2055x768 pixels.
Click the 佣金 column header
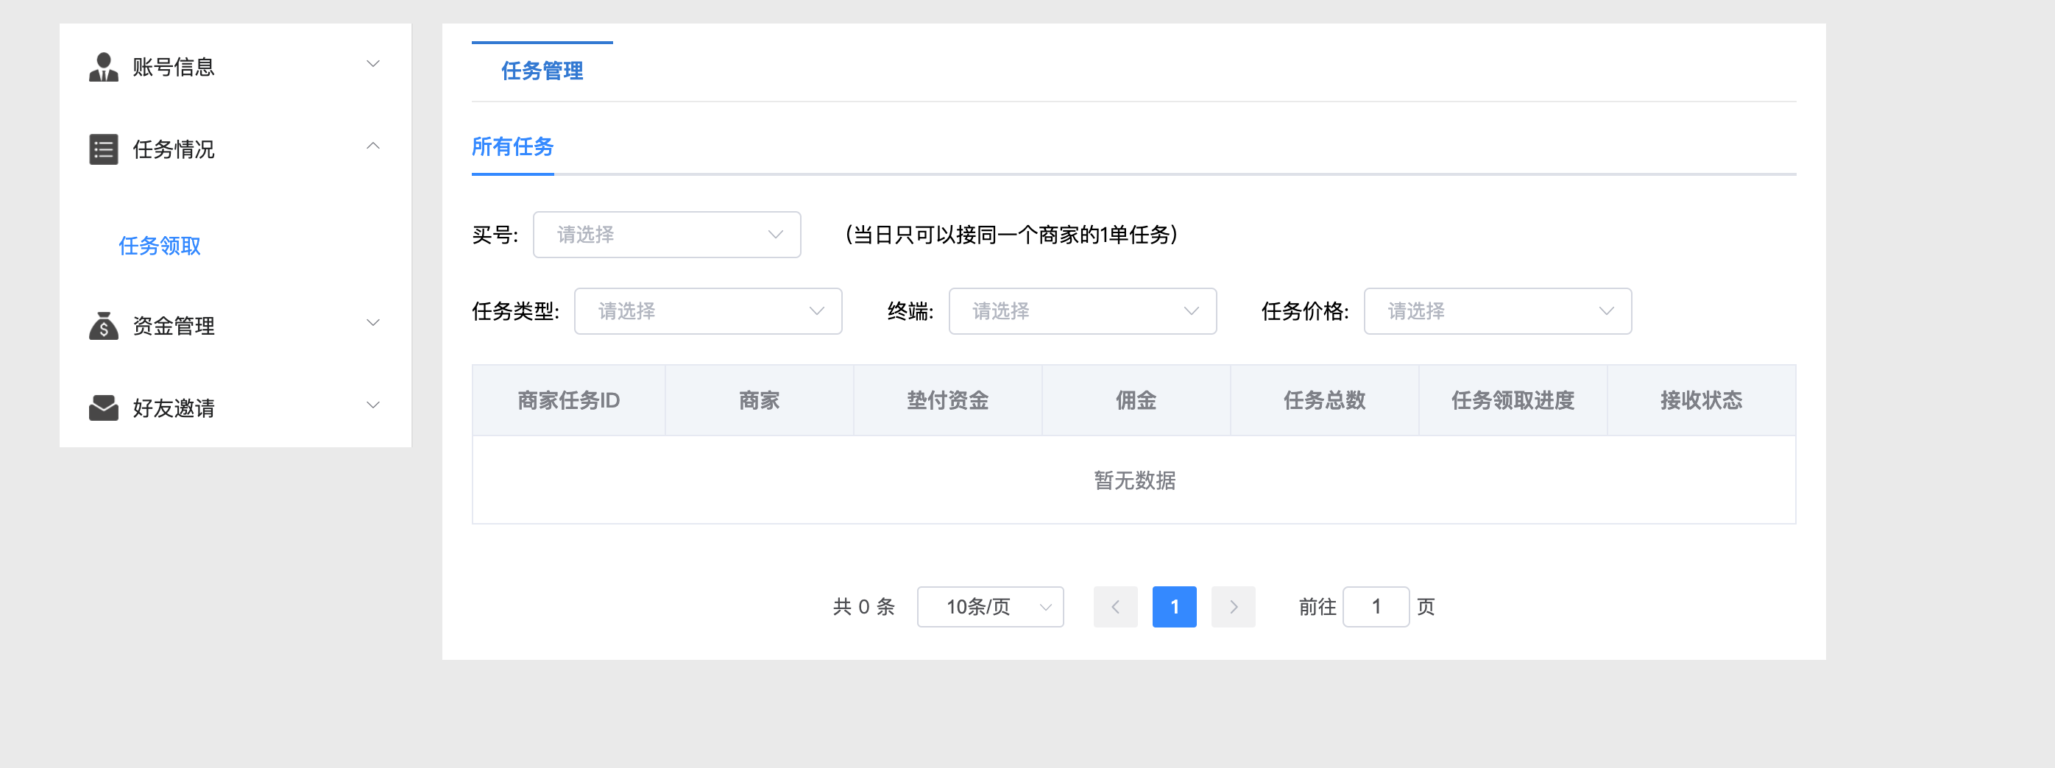click(1136, 400)
